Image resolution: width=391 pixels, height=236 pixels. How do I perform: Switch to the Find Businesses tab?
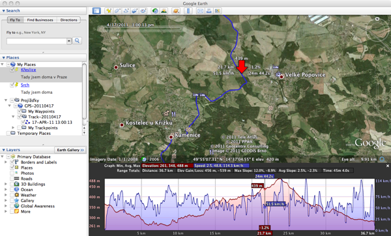tap(40, 20)
